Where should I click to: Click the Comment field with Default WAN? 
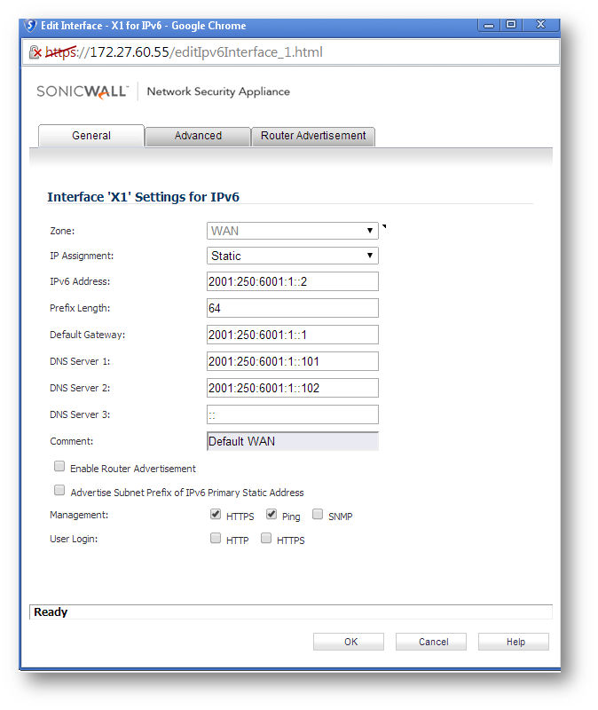click(x=293, y=441)
